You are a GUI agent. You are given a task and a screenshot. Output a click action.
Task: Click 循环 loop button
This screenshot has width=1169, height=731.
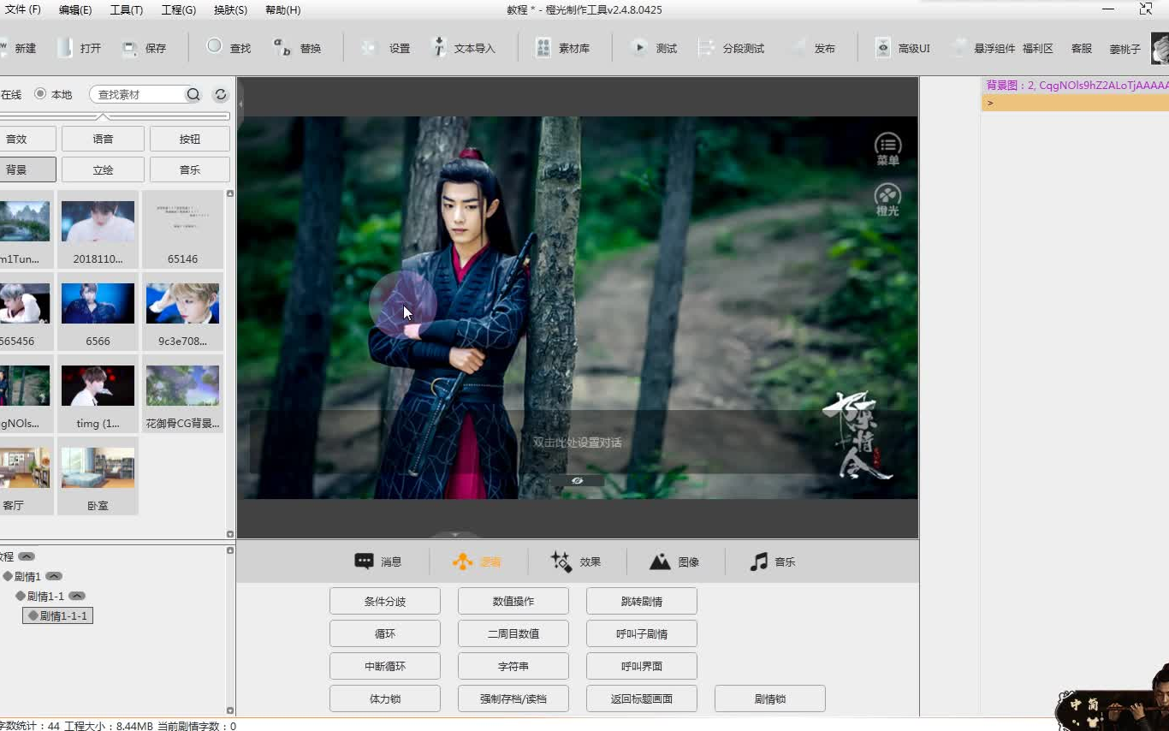point(385,633)
